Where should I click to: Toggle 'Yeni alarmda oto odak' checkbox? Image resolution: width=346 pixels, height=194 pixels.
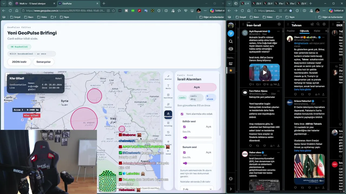182,114
